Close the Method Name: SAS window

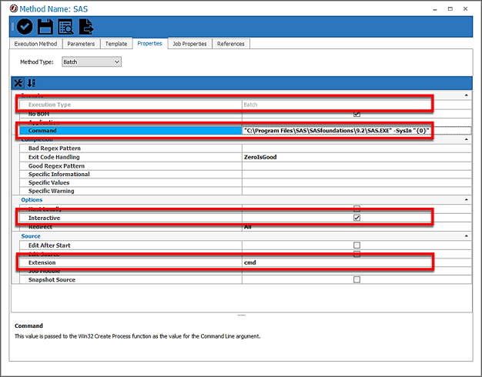[x=465, y=9]
